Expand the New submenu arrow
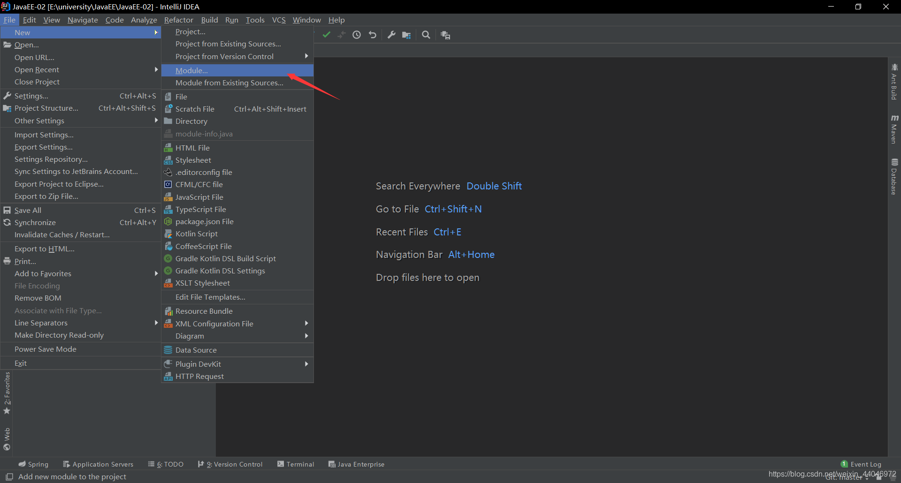 pos(156,32)
